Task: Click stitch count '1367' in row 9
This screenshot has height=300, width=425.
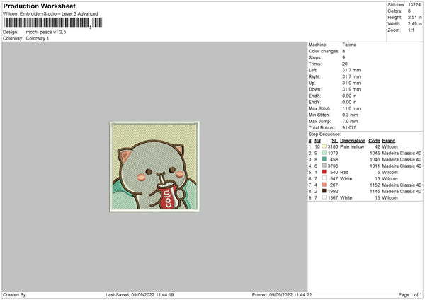Action: [333, 197]
